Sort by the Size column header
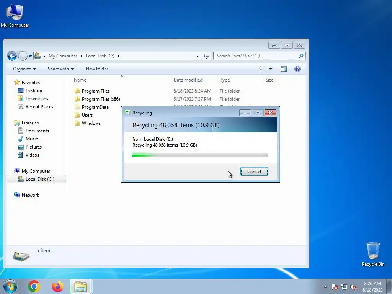The image size is (392, 294). [279, 80]
